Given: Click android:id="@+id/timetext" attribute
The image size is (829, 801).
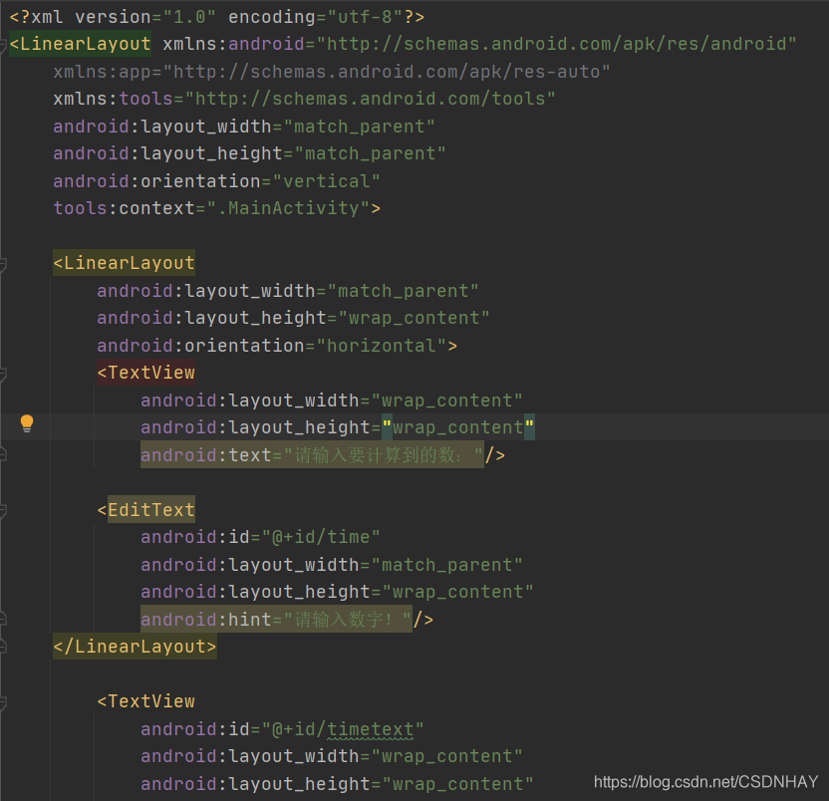Looking at the screenshot, I should pyautogui.click(x=282, y=729).
